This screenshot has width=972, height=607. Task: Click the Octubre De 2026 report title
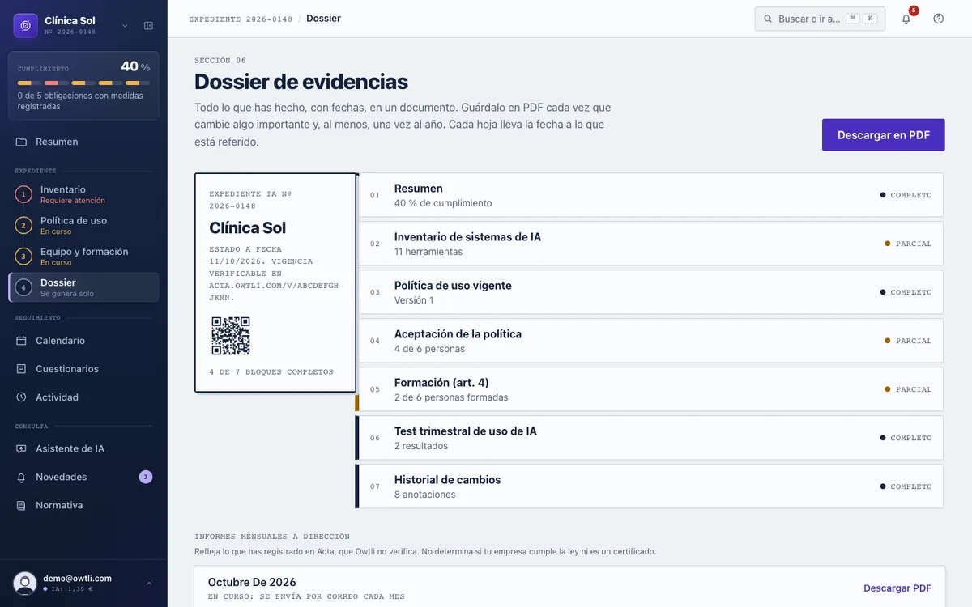[x=252, y=582]
